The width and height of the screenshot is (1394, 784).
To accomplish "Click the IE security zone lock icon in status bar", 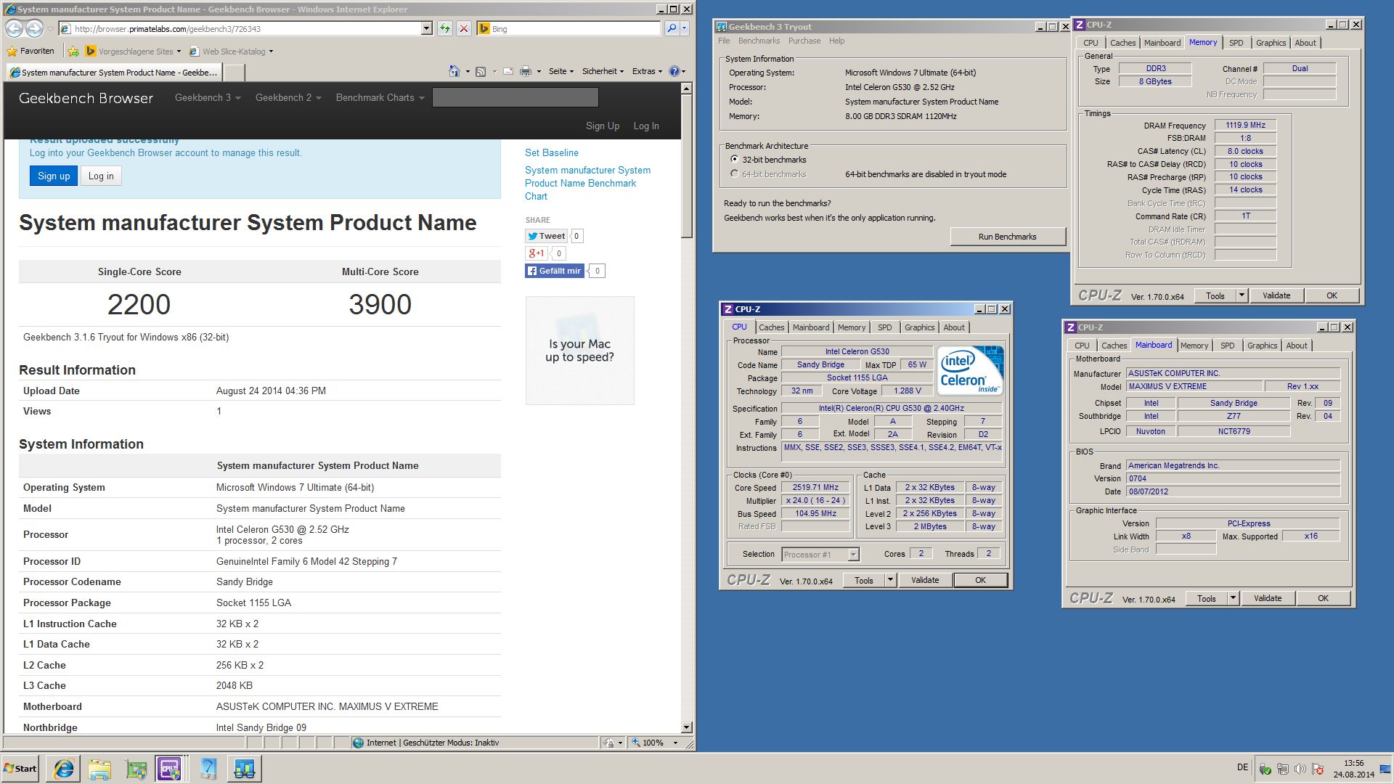I will (609, 743).
